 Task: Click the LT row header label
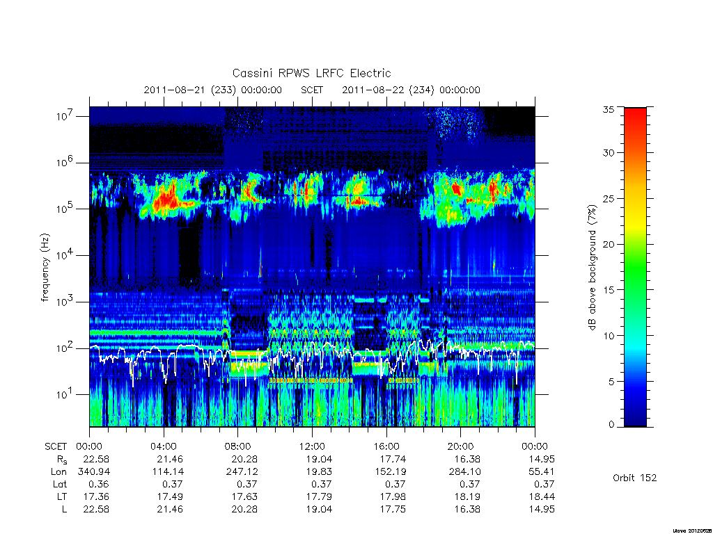point(62,496)
